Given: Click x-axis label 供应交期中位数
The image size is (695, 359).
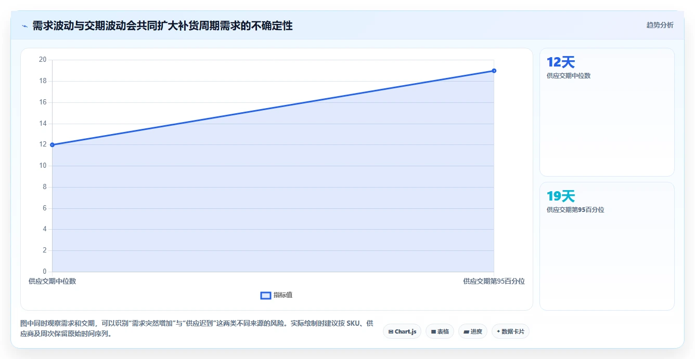Looking at the screenshot, I should tap(52, 281).
